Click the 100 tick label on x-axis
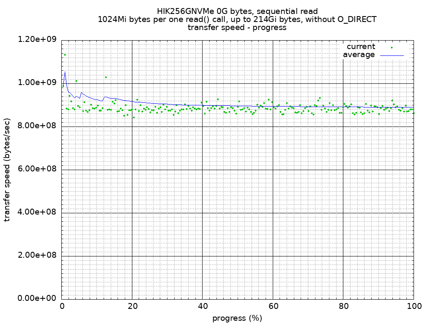 tap(414, 307)
